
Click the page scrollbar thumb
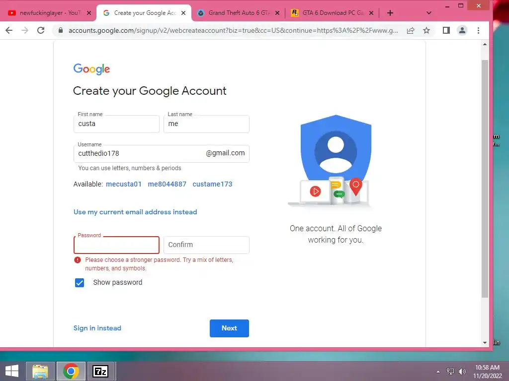(x=485, y=178)
